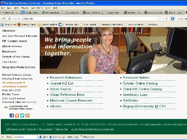
Task: Open the eBooks link
Action: (x=56, y=106)
